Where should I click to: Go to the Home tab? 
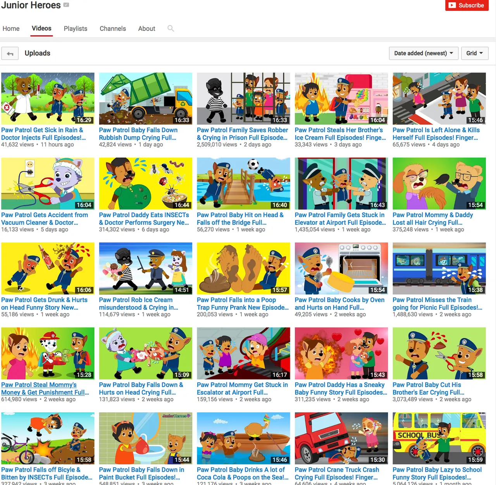coord(11,29)
